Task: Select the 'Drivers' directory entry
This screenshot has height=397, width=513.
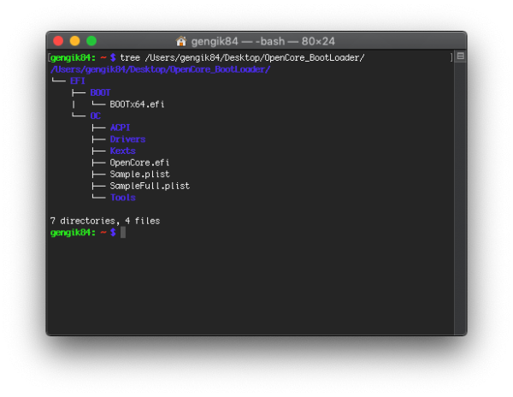Action: point(127,139)
